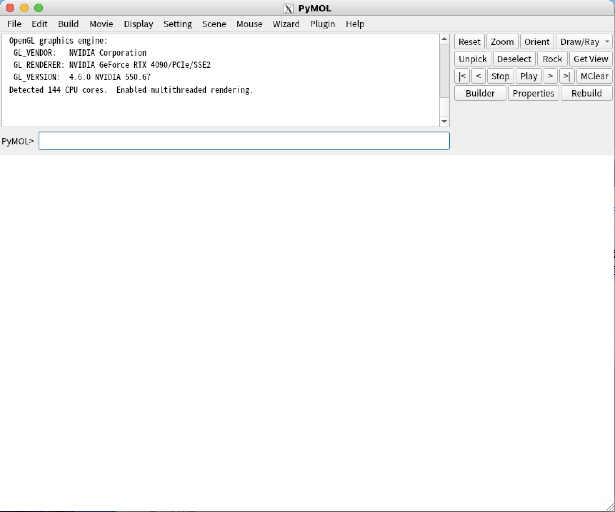Image resolution: width=615 pixels, height=512 pixels.
Task: Click the 'GL_VERSION: 4.6.0 NVIDIA 550.67' line
Action: tap(82, 77)
